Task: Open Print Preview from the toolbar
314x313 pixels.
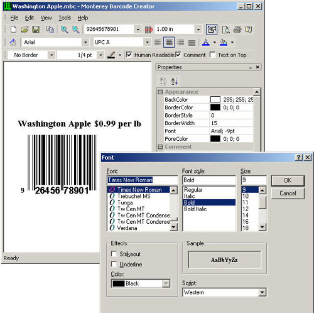Action: (x=225, y=30)
